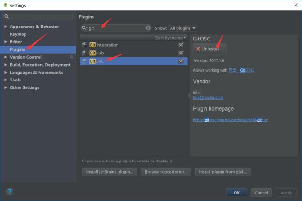Screen dimensions: 302x201
Task: Open the vendor email link
Action: pyautogui.click(x=208, y=98)
